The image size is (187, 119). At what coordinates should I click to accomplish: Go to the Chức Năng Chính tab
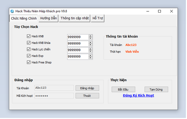click(x=24, y=18)
